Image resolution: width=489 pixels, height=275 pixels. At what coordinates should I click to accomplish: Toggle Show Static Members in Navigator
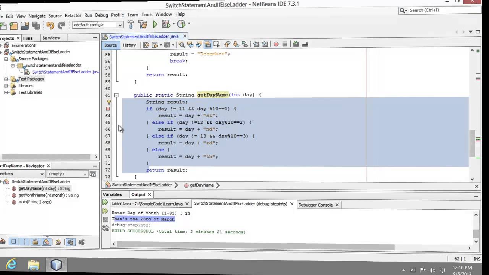click(x=24, y=242)
